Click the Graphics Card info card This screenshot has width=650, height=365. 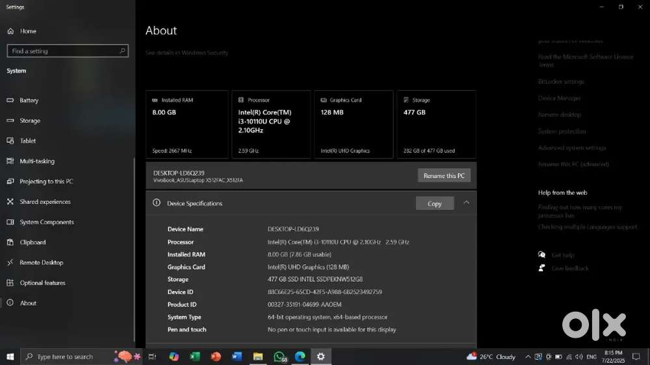[354, 125]
